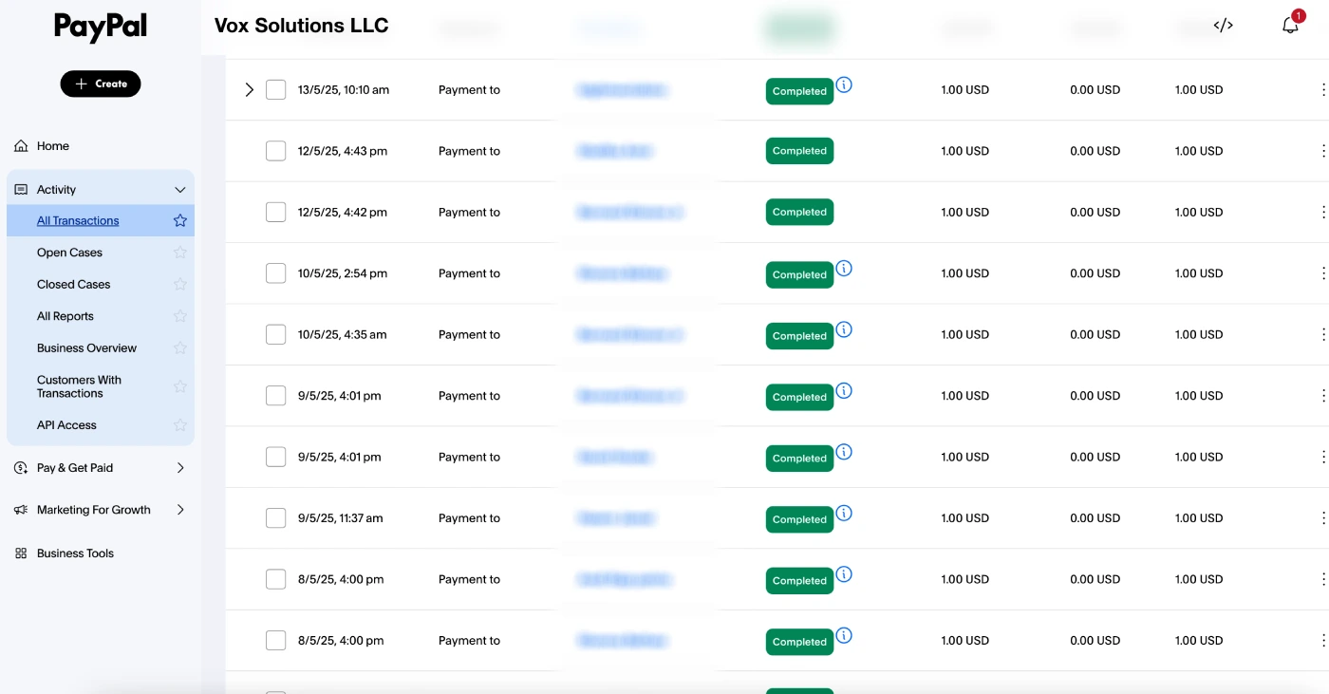Open the notification bell
The image size is (1329, 694).
point(1290,25)
